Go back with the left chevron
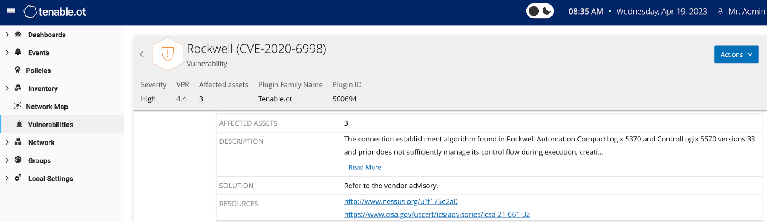 pyautogui.click(x=142, y=54)
